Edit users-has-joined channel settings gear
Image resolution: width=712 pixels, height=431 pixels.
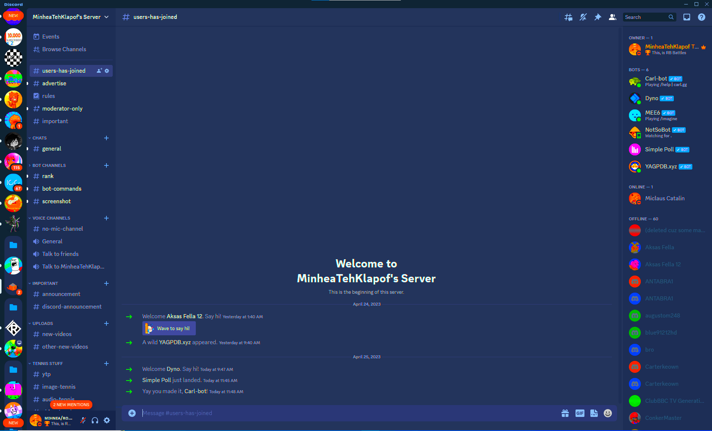point(107,71)
